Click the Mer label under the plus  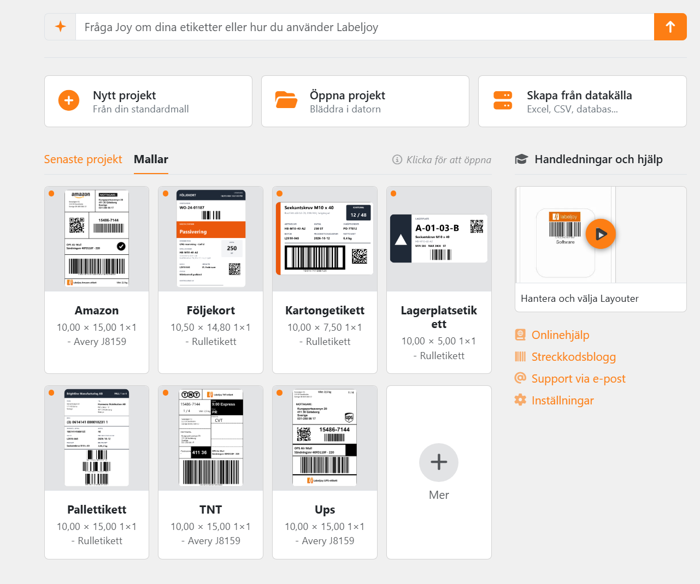[x=439, y=494]
